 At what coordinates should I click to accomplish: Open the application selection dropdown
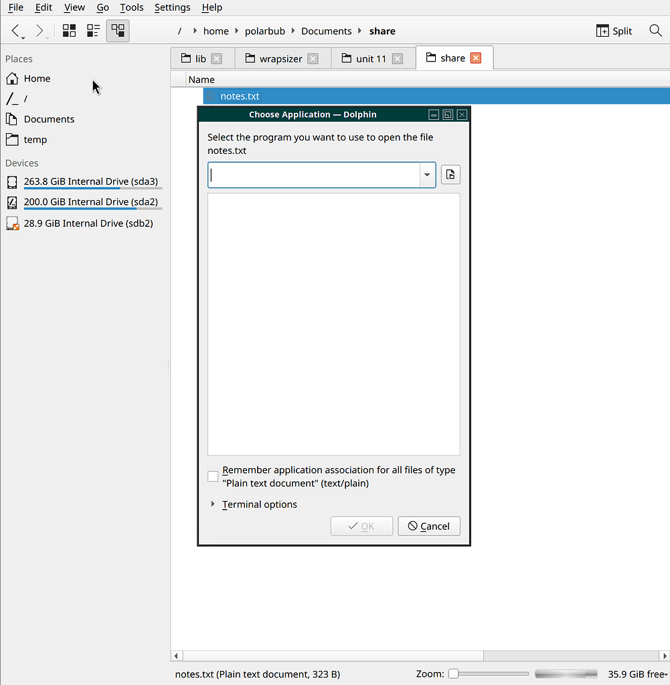pyautogui.click(x=427, y=175)
